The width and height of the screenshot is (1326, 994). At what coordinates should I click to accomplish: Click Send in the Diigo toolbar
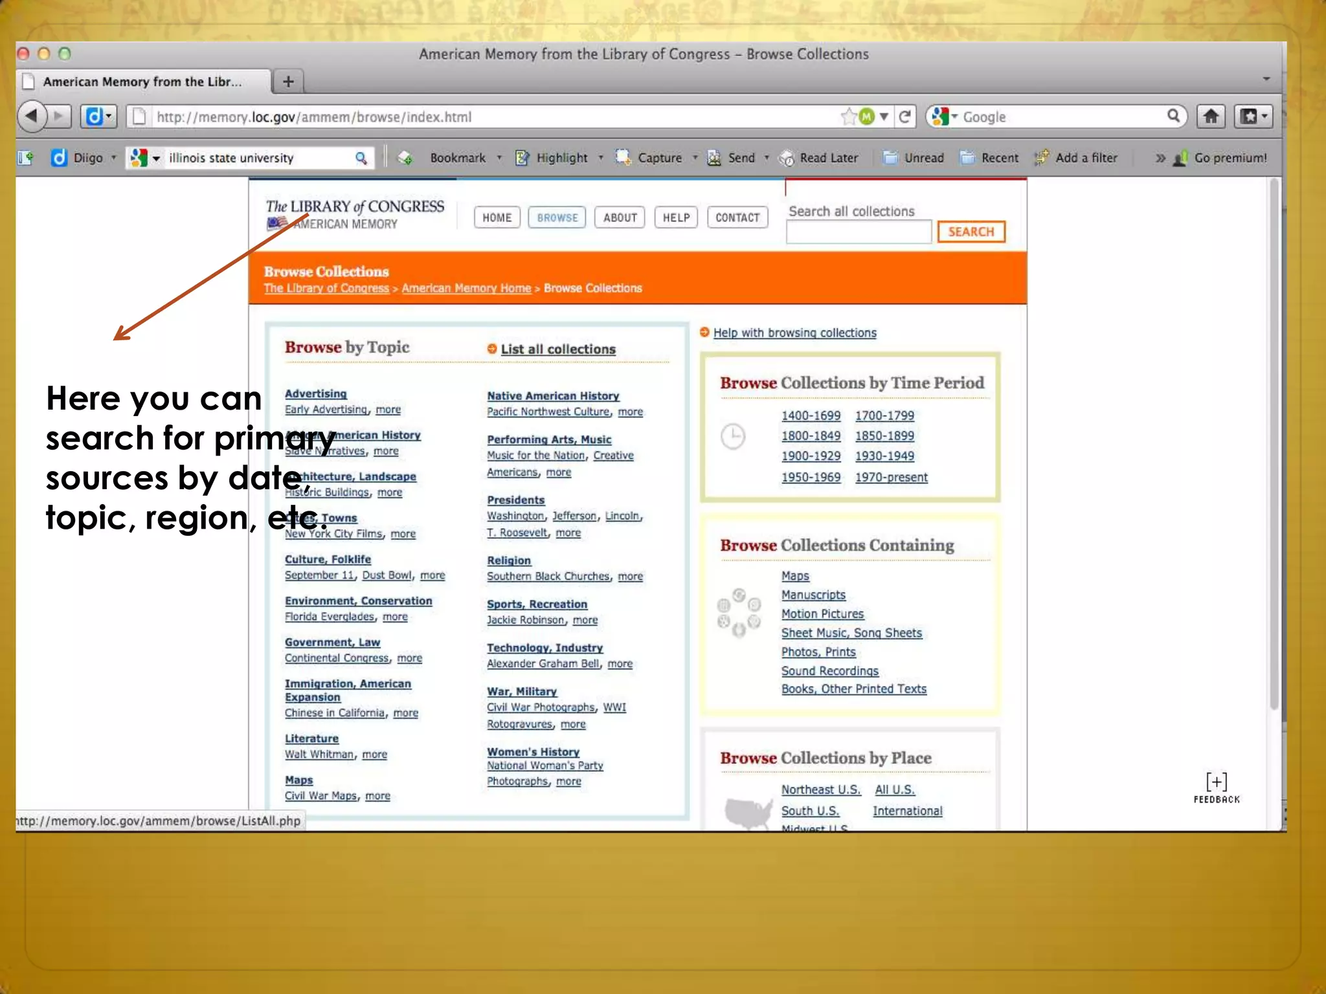732,158
